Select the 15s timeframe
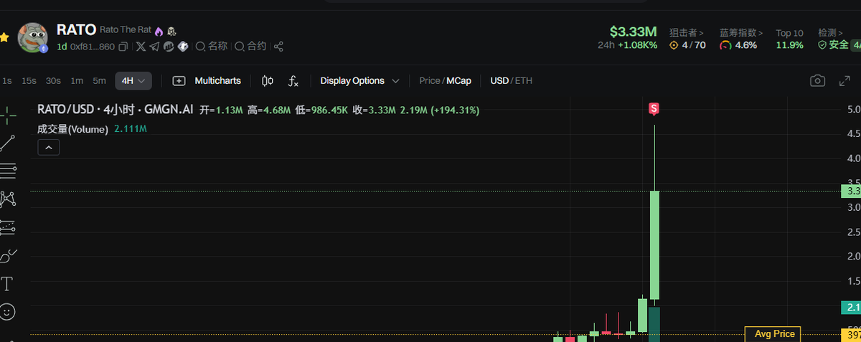The height and width of the screenshot is (342, 861). click(29, 81)
